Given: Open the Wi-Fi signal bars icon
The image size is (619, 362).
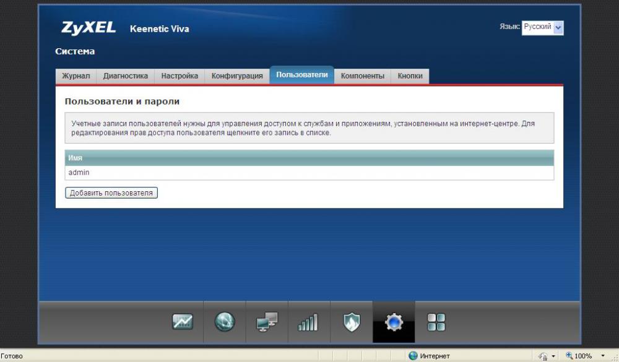Looking at the screenshot, I should 308,322.
